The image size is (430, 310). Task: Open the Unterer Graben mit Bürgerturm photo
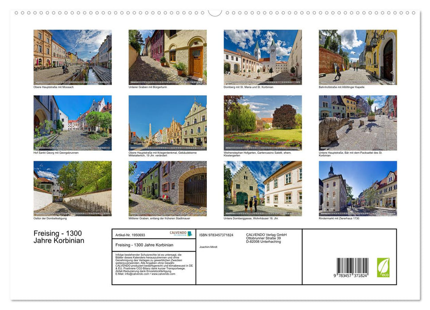click(167, 57)
